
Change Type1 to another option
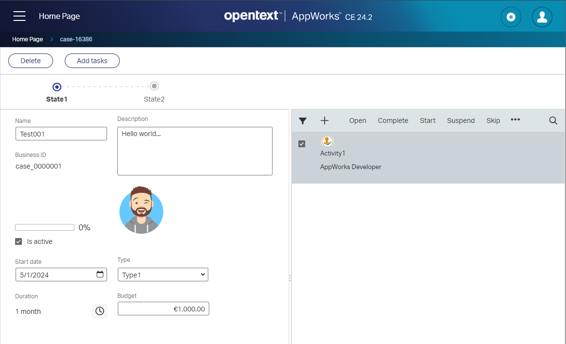[x=163, y=274]
